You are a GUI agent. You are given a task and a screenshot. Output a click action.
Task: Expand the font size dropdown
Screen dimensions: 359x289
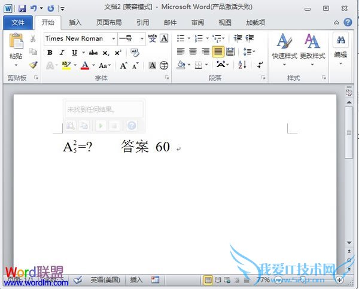click(x=142, y=38)
